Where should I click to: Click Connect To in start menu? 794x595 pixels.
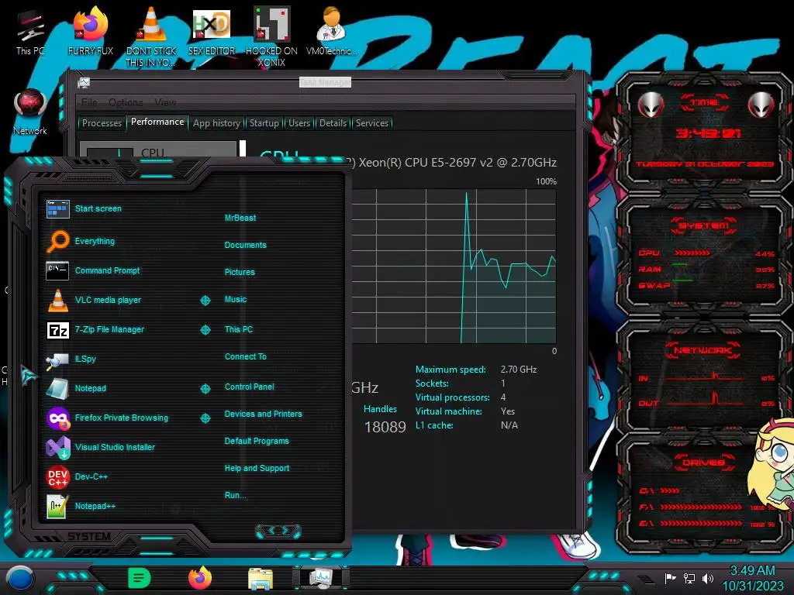(245, 356)
